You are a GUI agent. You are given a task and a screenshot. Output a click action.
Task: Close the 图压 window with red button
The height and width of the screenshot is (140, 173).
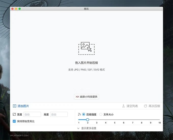(x=12, y=9)
